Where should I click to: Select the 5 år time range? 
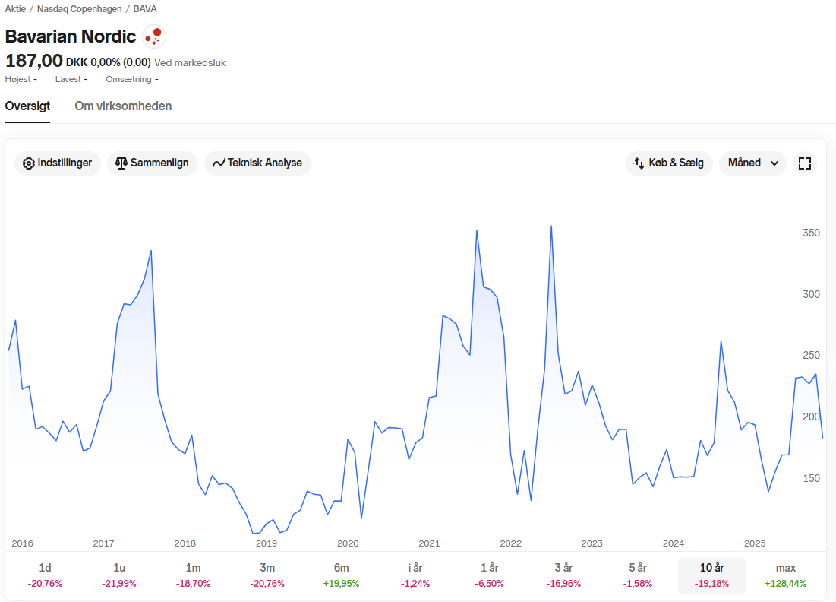pyautogui.click(x=638, y=575)
